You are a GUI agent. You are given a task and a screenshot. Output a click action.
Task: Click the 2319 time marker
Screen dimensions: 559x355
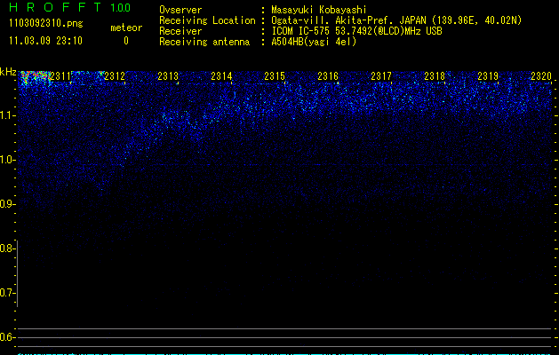coord(488,75)
